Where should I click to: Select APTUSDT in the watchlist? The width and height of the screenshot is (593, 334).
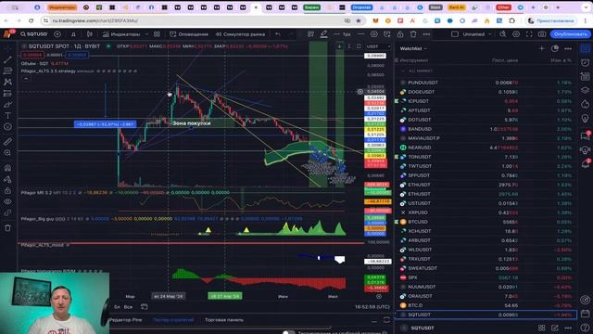coord(486,110)
